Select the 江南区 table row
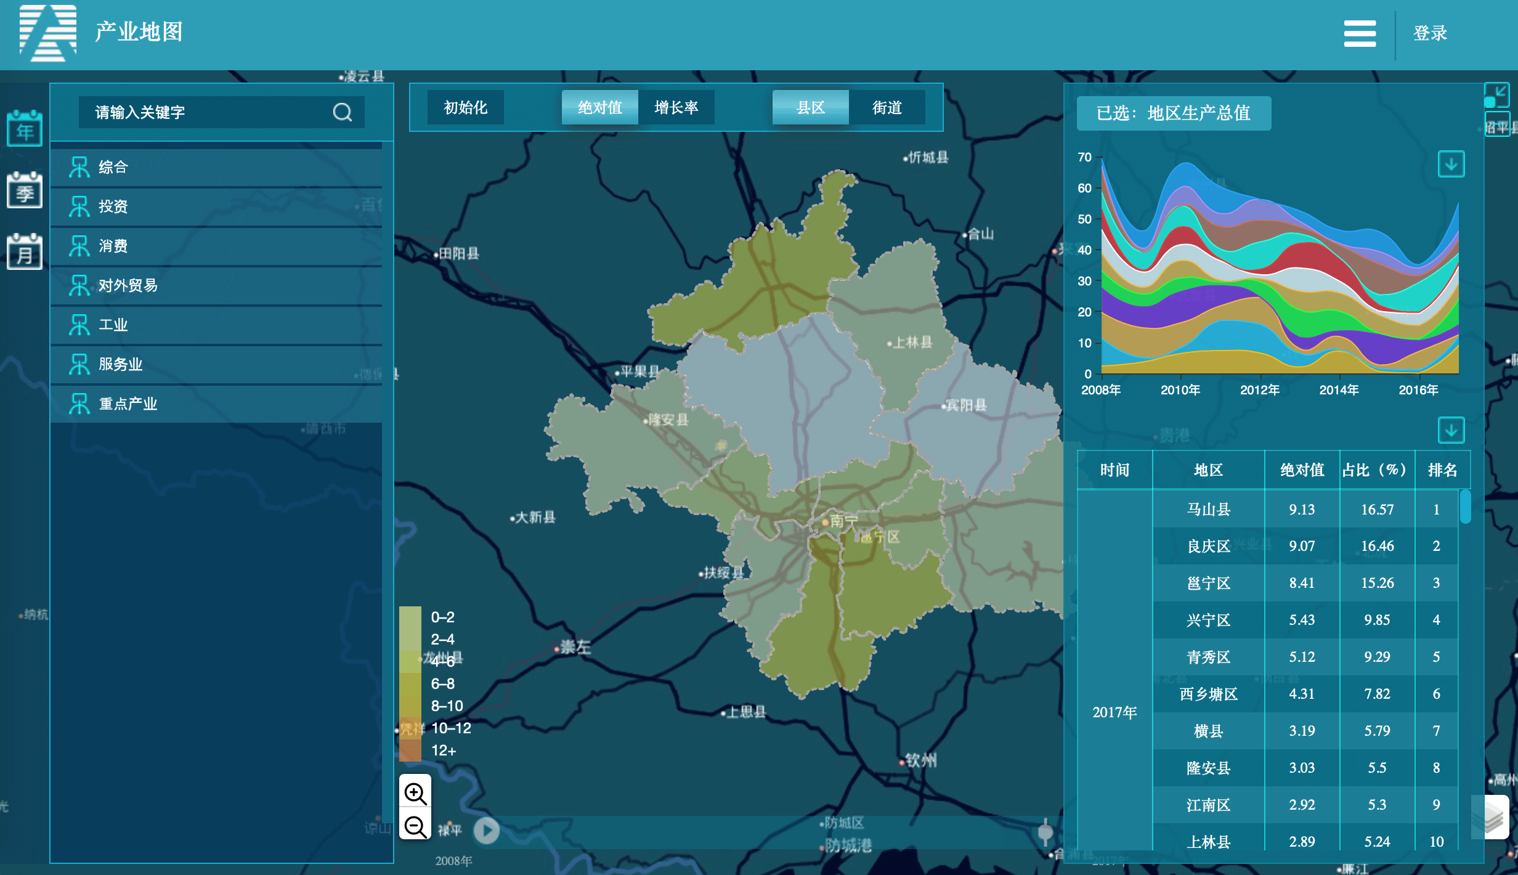 (x=1305, y=805)
